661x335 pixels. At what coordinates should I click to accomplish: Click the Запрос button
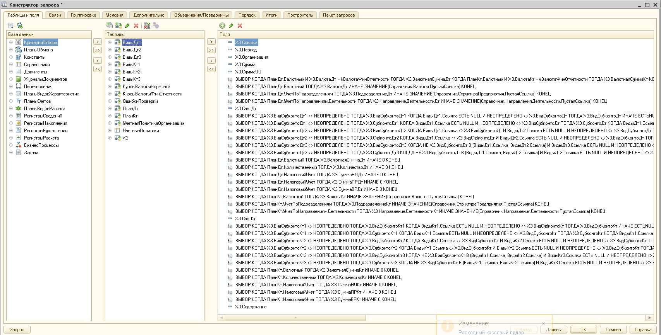(17, 330)
